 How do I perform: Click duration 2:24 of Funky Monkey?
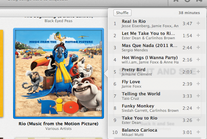click(x=187, y=108)
